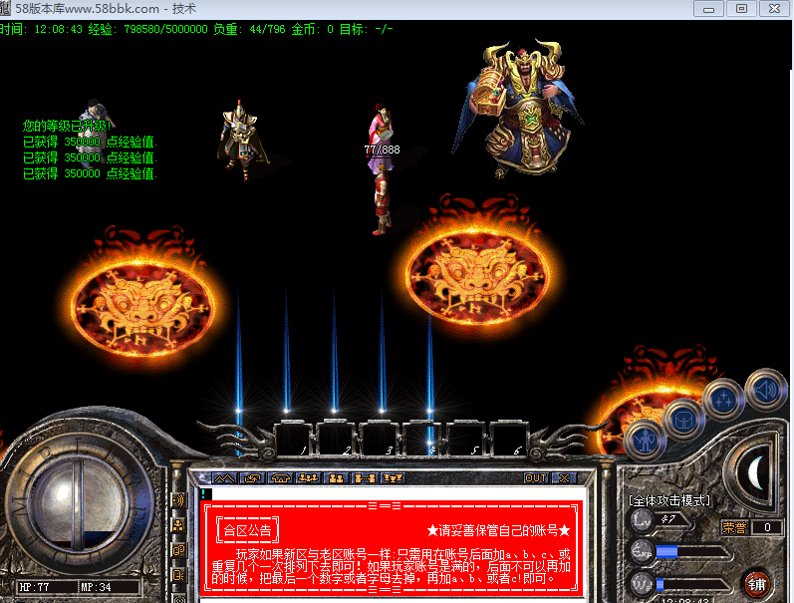The width and height of the screenshot is (794, 603).
Task: Click the 您的等级已升级 level-up message
Action: tap(67, 126)
